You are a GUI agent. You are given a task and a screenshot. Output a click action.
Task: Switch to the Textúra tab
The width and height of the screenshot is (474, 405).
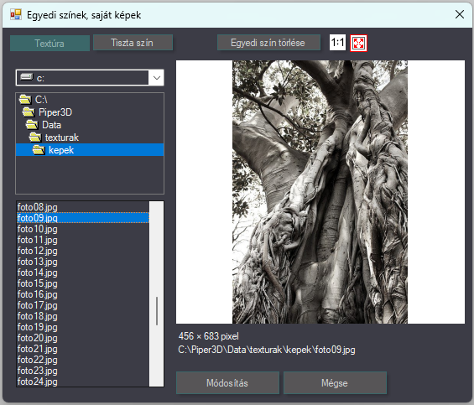[x=49, y=44]
